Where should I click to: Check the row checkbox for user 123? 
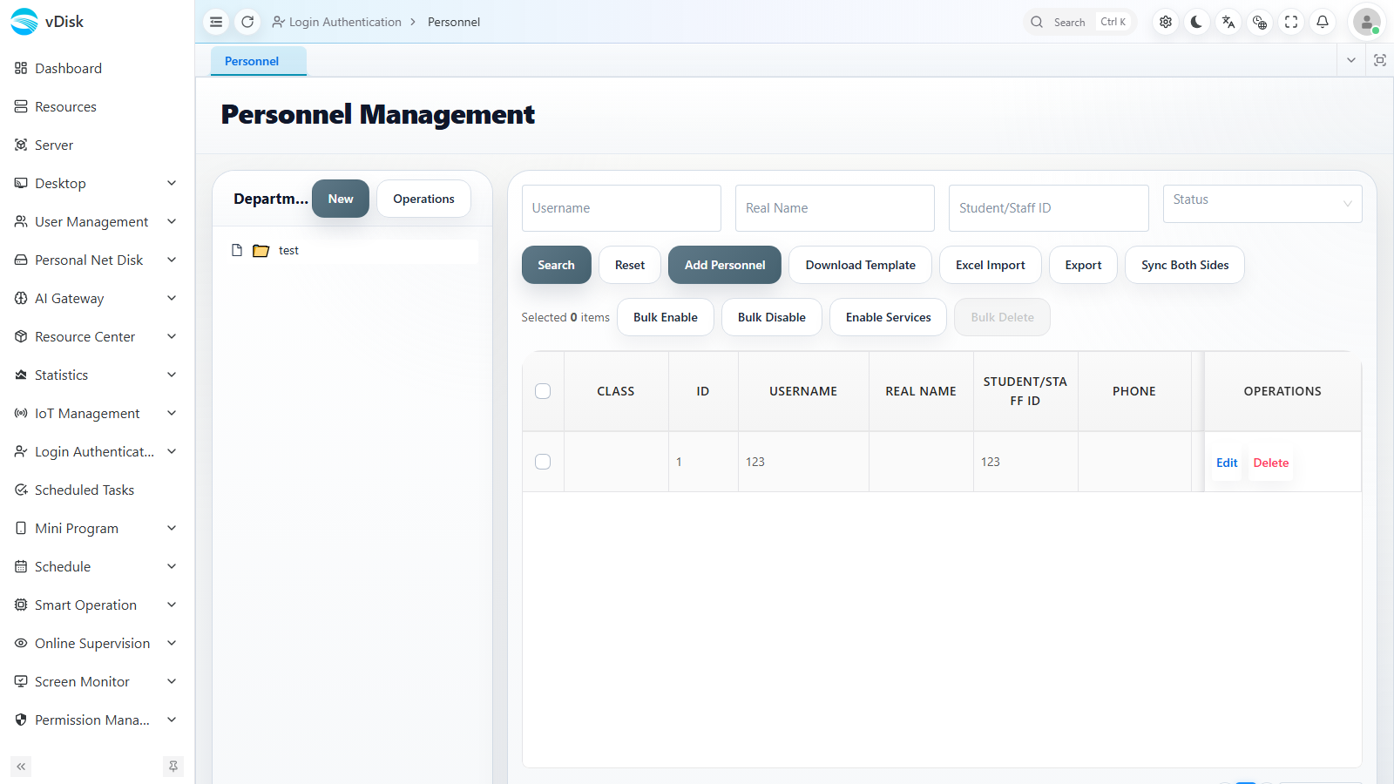pyautogui.click(x=543, y=462)
